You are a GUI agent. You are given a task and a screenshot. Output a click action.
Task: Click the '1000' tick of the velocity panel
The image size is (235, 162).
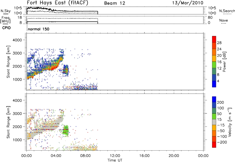17,140
